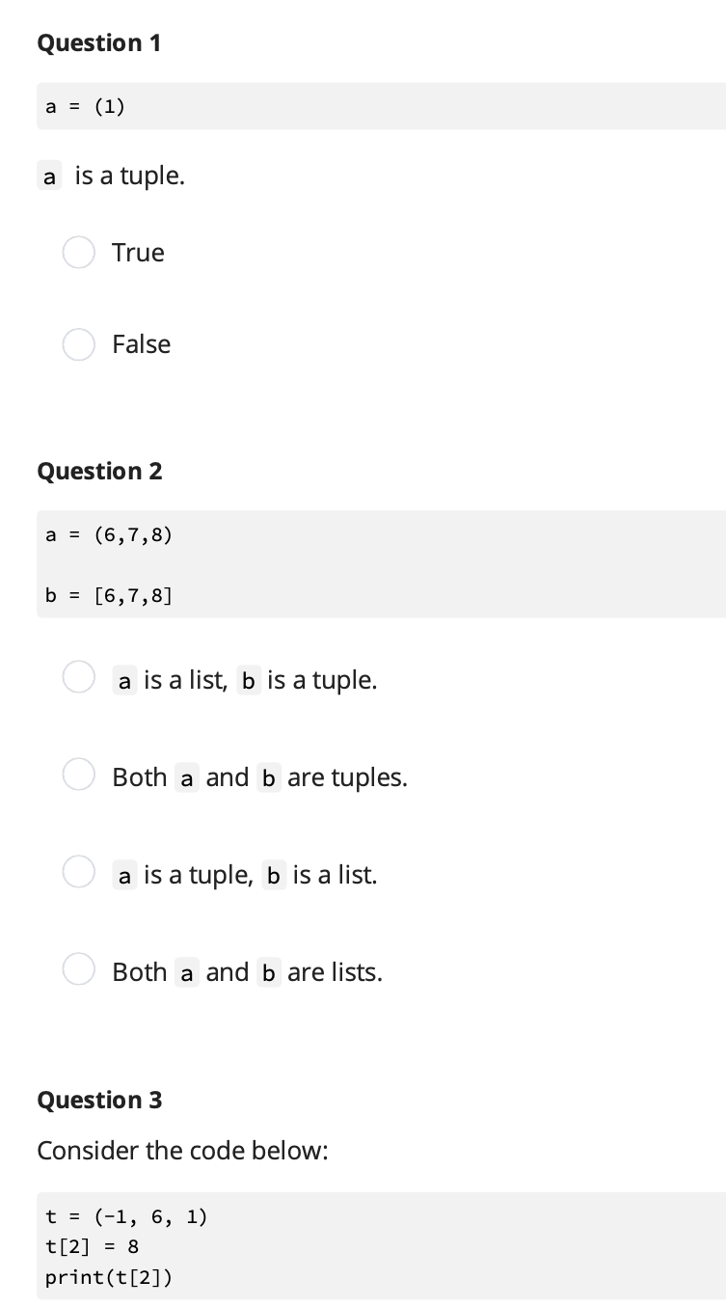This screenshot has height=1307, width=726.
Task: Click the 'False' answer label text
Action: coord(141,344)
